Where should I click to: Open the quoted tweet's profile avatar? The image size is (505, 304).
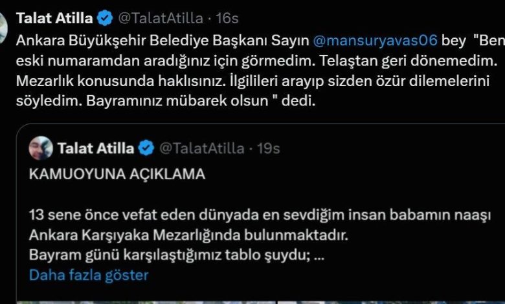[41, 148]
